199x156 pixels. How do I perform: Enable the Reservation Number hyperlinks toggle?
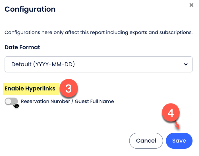[11, 102]
